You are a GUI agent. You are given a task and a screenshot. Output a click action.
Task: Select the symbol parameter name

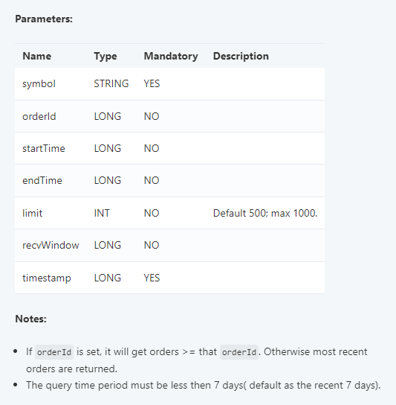click(x=39, y=84)
